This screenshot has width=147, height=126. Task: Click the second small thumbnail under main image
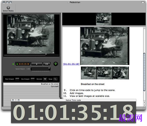[104, 73]
